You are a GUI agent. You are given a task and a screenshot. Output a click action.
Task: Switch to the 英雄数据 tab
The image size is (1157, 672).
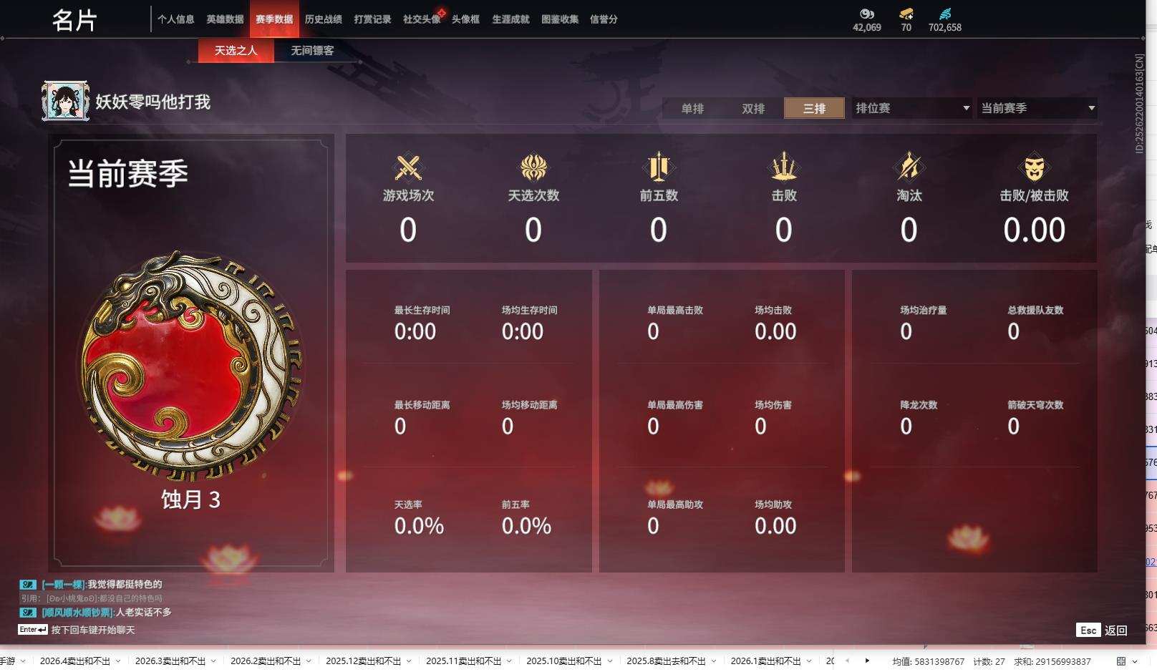tap(225, 19)
